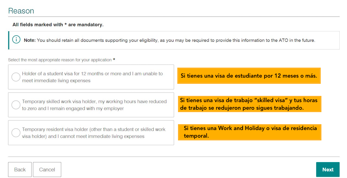Screen dimensions: 347x178
Task: Click the Back button
Action: [20, 169]
